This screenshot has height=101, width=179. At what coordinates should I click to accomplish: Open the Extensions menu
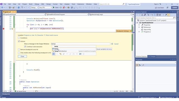(x=81, y=4)
